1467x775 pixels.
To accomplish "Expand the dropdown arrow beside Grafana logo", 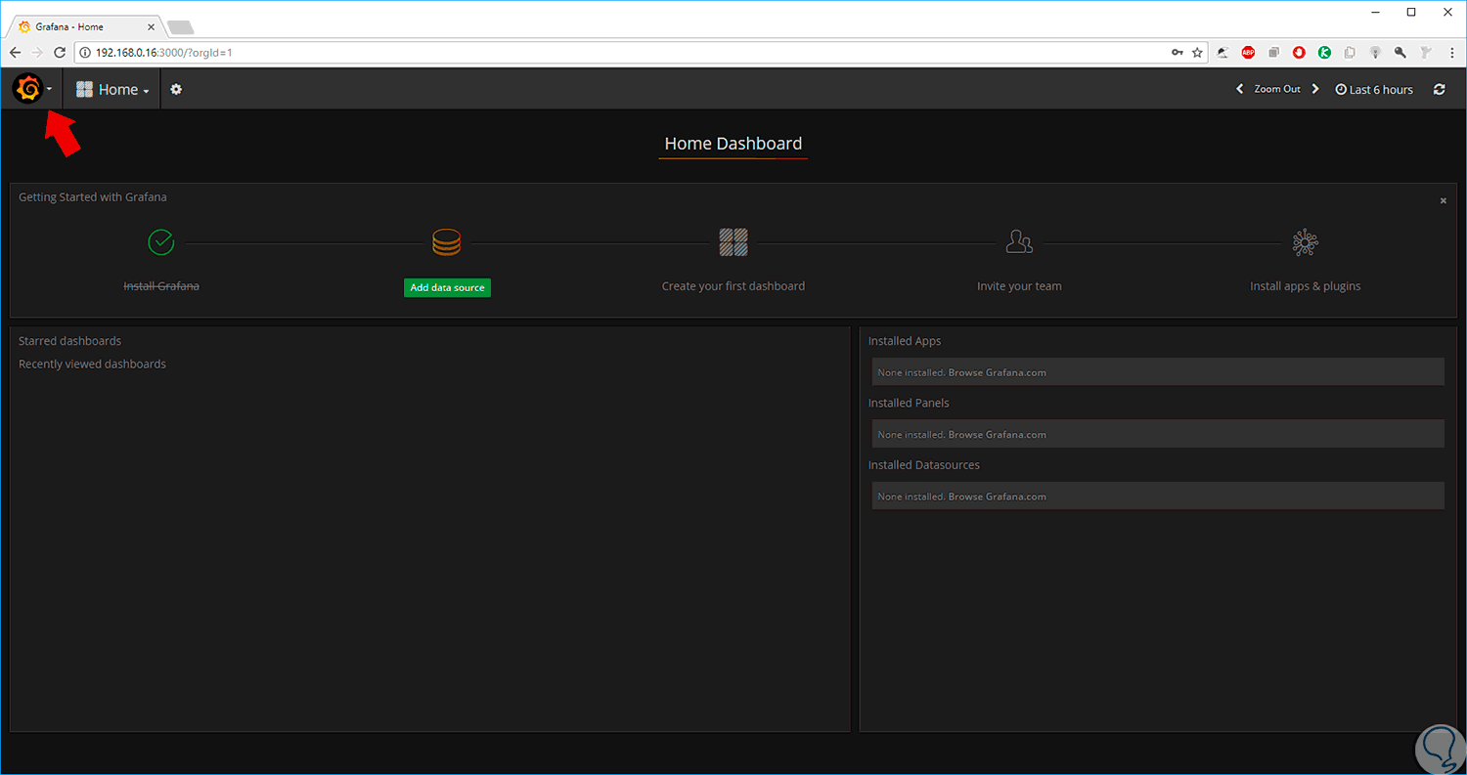I will click(x=49, y=90).
